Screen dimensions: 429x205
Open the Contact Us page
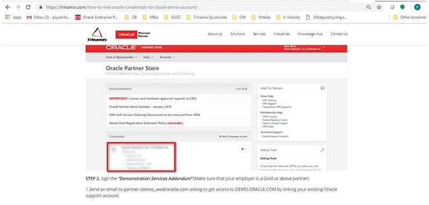(339, 34)
